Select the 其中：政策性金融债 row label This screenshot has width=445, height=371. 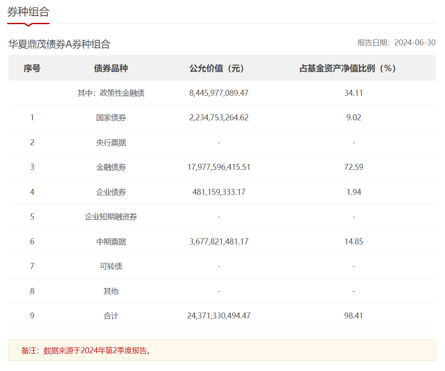click(x=111, y=93)
